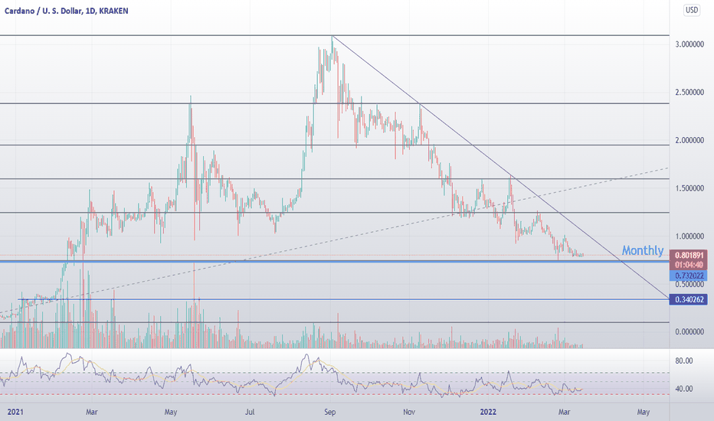Click the 0.500000 price axis label
The height and width of the screenshot is (421, 714).
689,285
